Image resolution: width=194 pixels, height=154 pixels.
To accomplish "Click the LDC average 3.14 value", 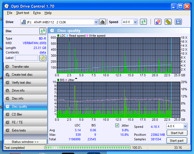I will (78, 130).
